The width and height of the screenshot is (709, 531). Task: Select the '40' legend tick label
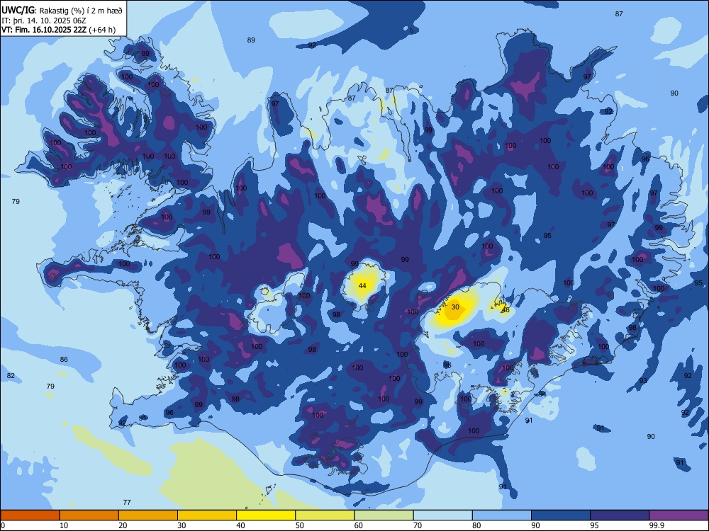[x=241, y=525]
